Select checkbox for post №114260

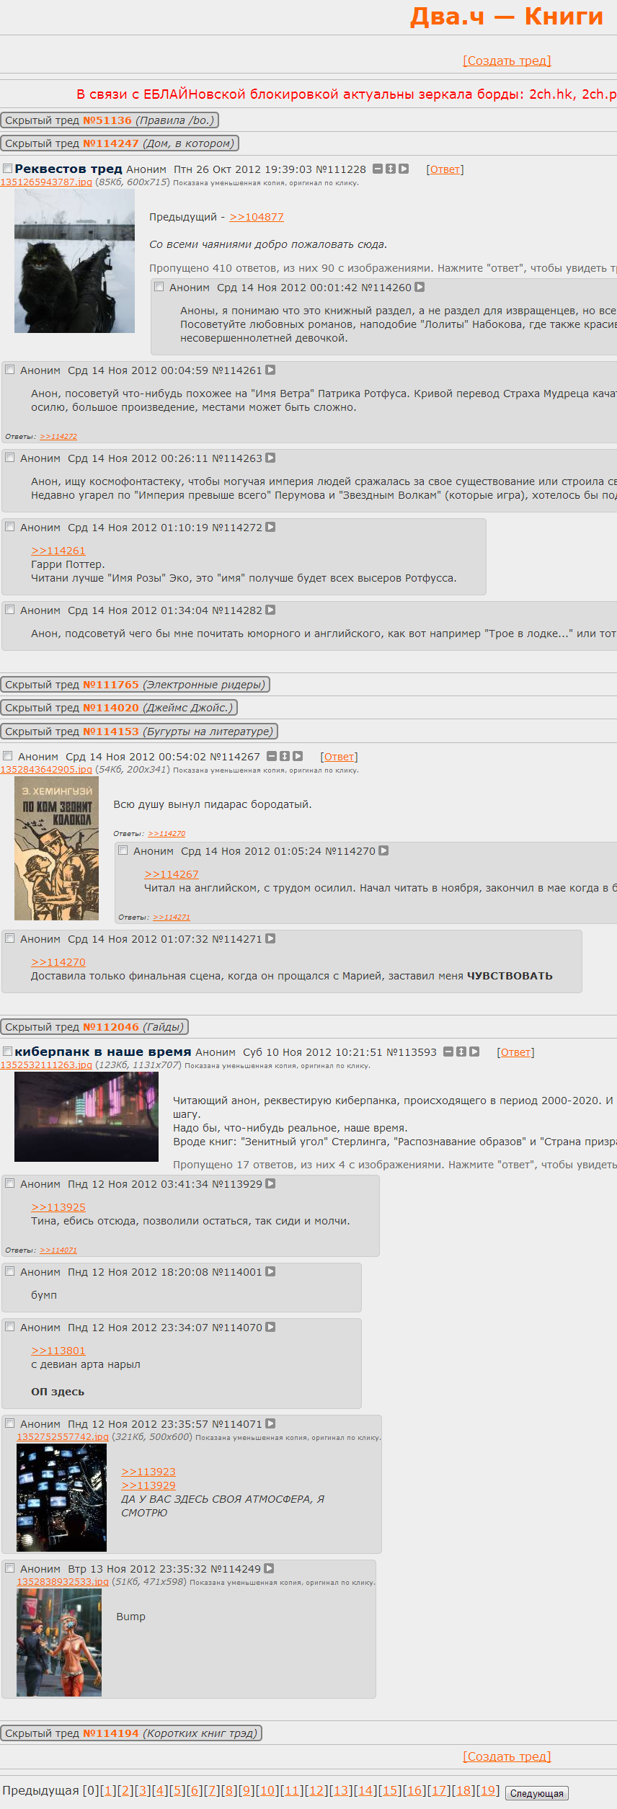(x=159, y=287)
